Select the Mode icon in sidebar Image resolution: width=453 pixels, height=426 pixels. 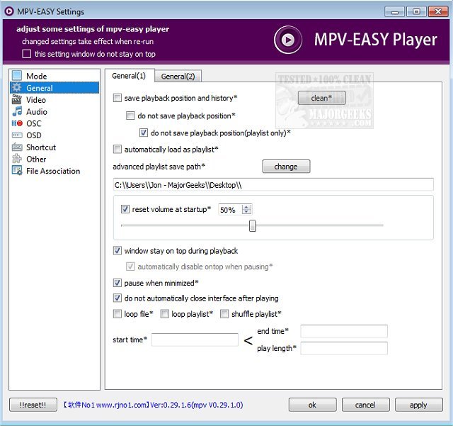tap(17, 76)
